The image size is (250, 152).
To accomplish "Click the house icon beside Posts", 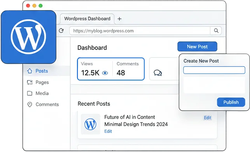I will click(x=30, y=71).
